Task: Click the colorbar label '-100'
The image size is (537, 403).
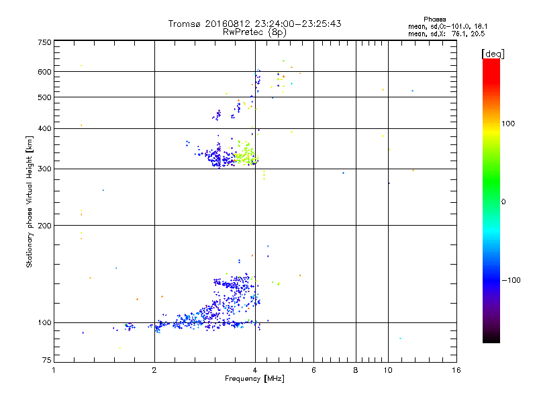Action: point(511,280)
